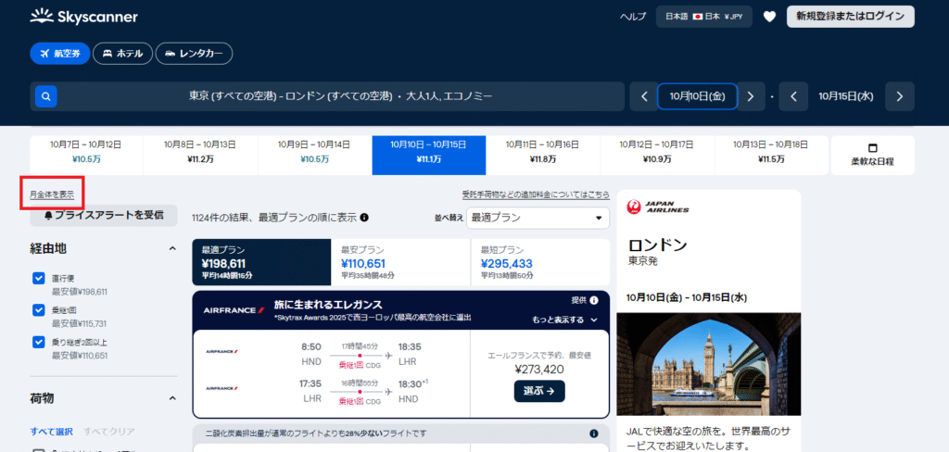Viewport: 949px width, 452px height.
Task: Click the London Big Ben ad image
Action: coord(709,364)
